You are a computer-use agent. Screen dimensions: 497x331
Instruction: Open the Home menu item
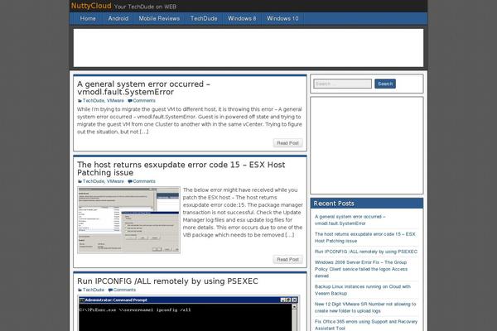tap(88, 18)
